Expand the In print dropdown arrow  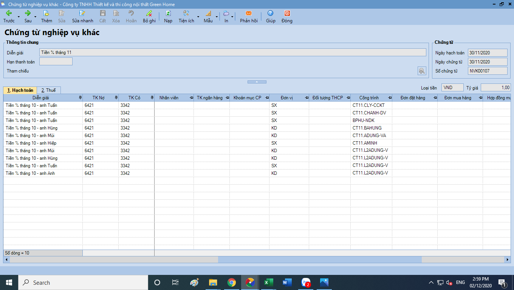click(x=232, y=17)
